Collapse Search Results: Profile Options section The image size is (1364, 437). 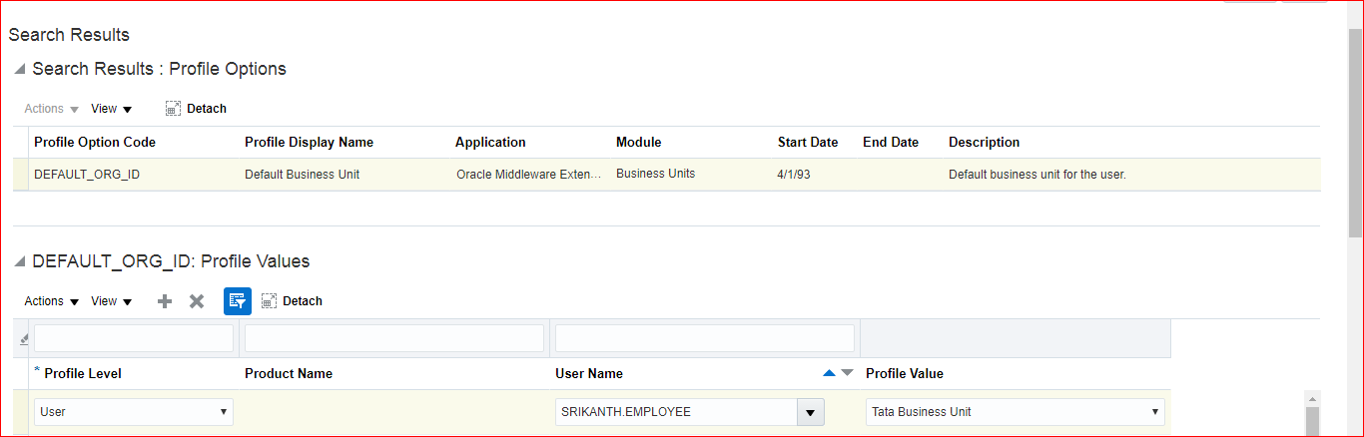point(19,70)
